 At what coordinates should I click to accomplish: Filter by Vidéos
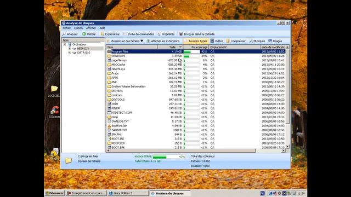coord(217,41)
